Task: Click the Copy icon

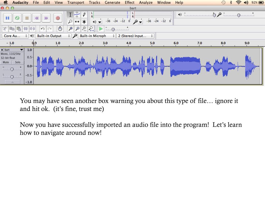Action: click(x=12, y=29)
